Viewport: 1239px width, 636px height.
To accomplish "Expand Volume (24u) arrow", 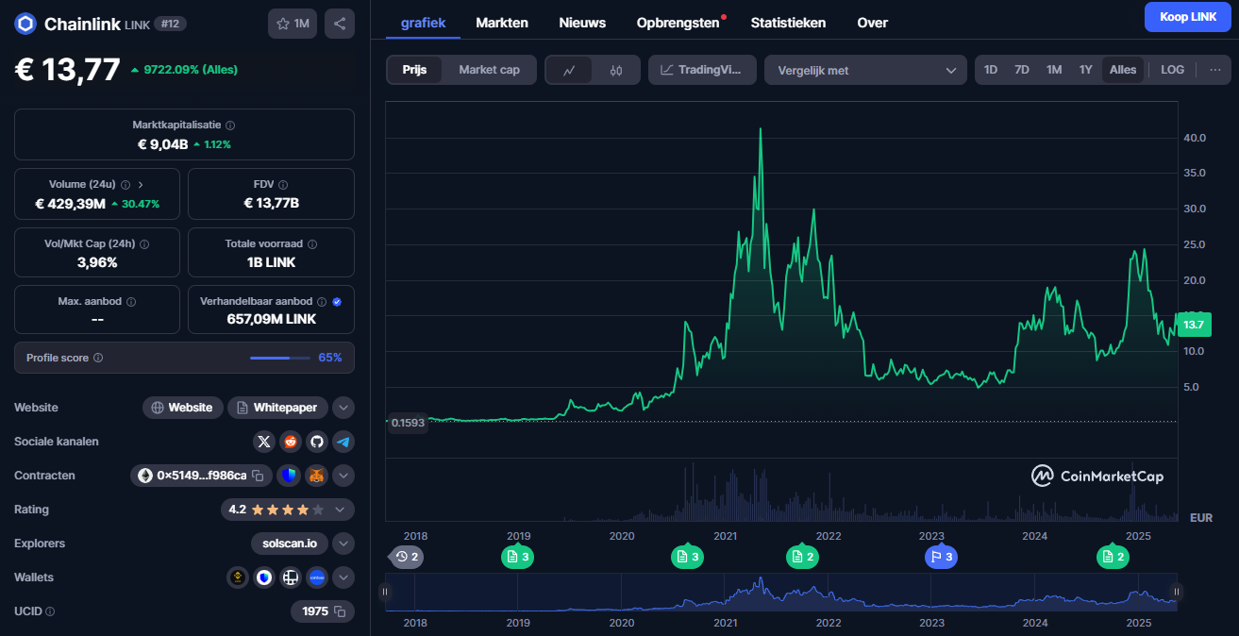I will (141, 185).
